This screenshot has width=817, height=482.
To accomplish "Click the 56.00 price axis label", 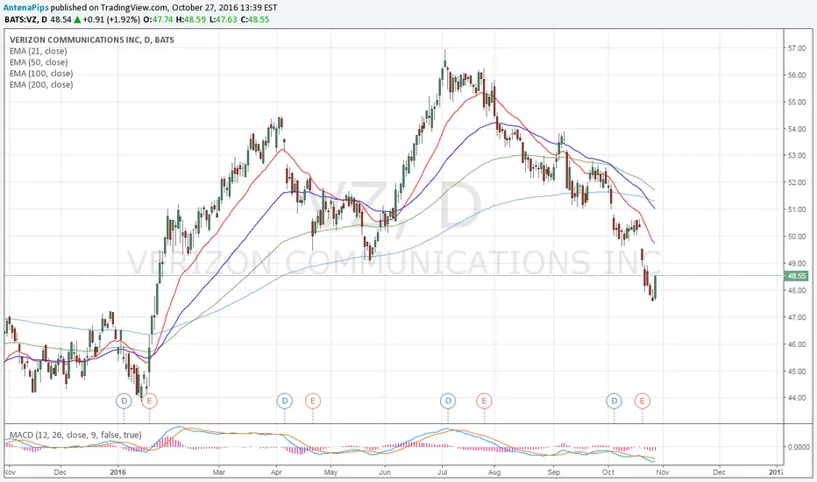I will pos(797,75).
